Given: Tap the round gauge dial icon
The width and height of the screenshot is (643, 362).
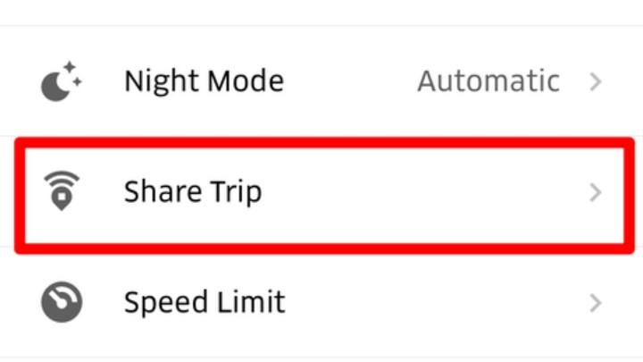Looking at the screenshot, I should 62,302.
